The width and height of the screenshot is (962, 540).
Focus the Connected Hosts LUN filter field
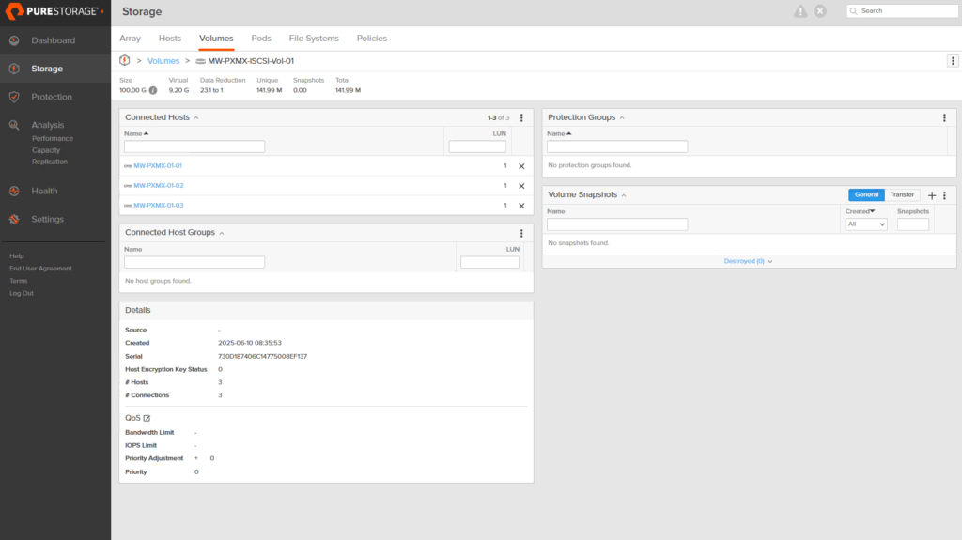pos(477,147)
